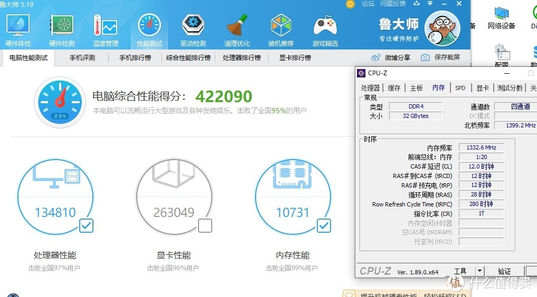
Task: Click the 280 时钟 tRFC value
Action: coord(481,204)
